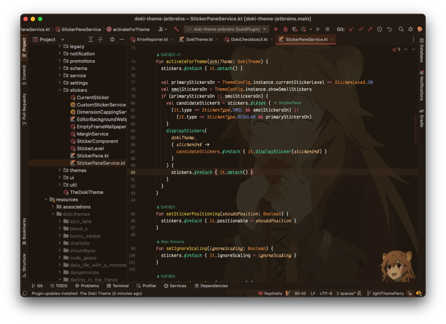This screenshot has height=324, width=446.
Task: Open the buildPlugin run configuration dropdown
Action: pyautogui.click(x=264, y=29)
